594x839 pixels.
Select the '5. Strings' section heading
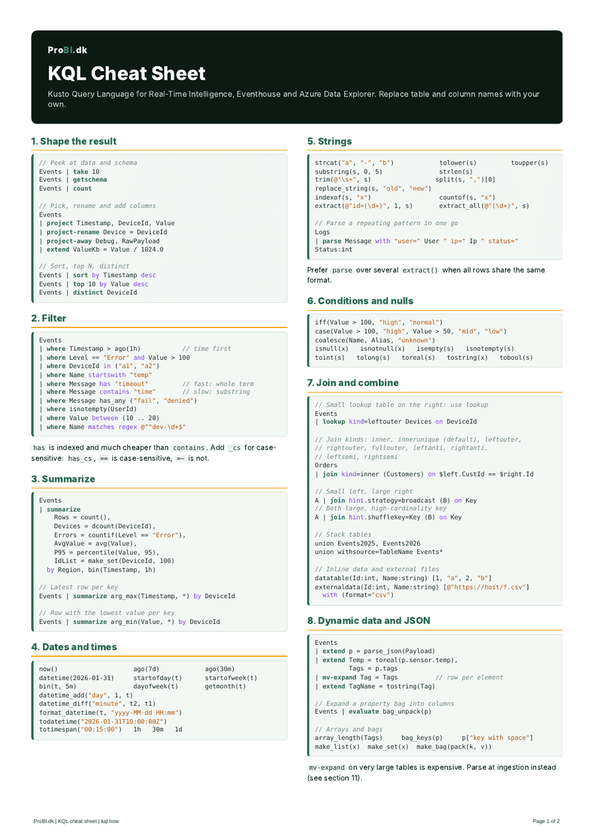[330, 141]
